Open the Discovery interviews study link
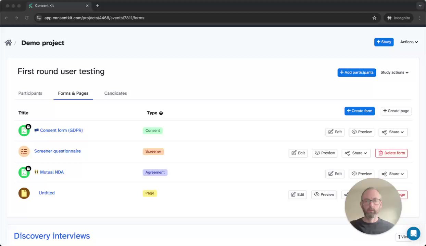Image resolution: width=426 pixels, height=246 pixels. coord(52,236)
